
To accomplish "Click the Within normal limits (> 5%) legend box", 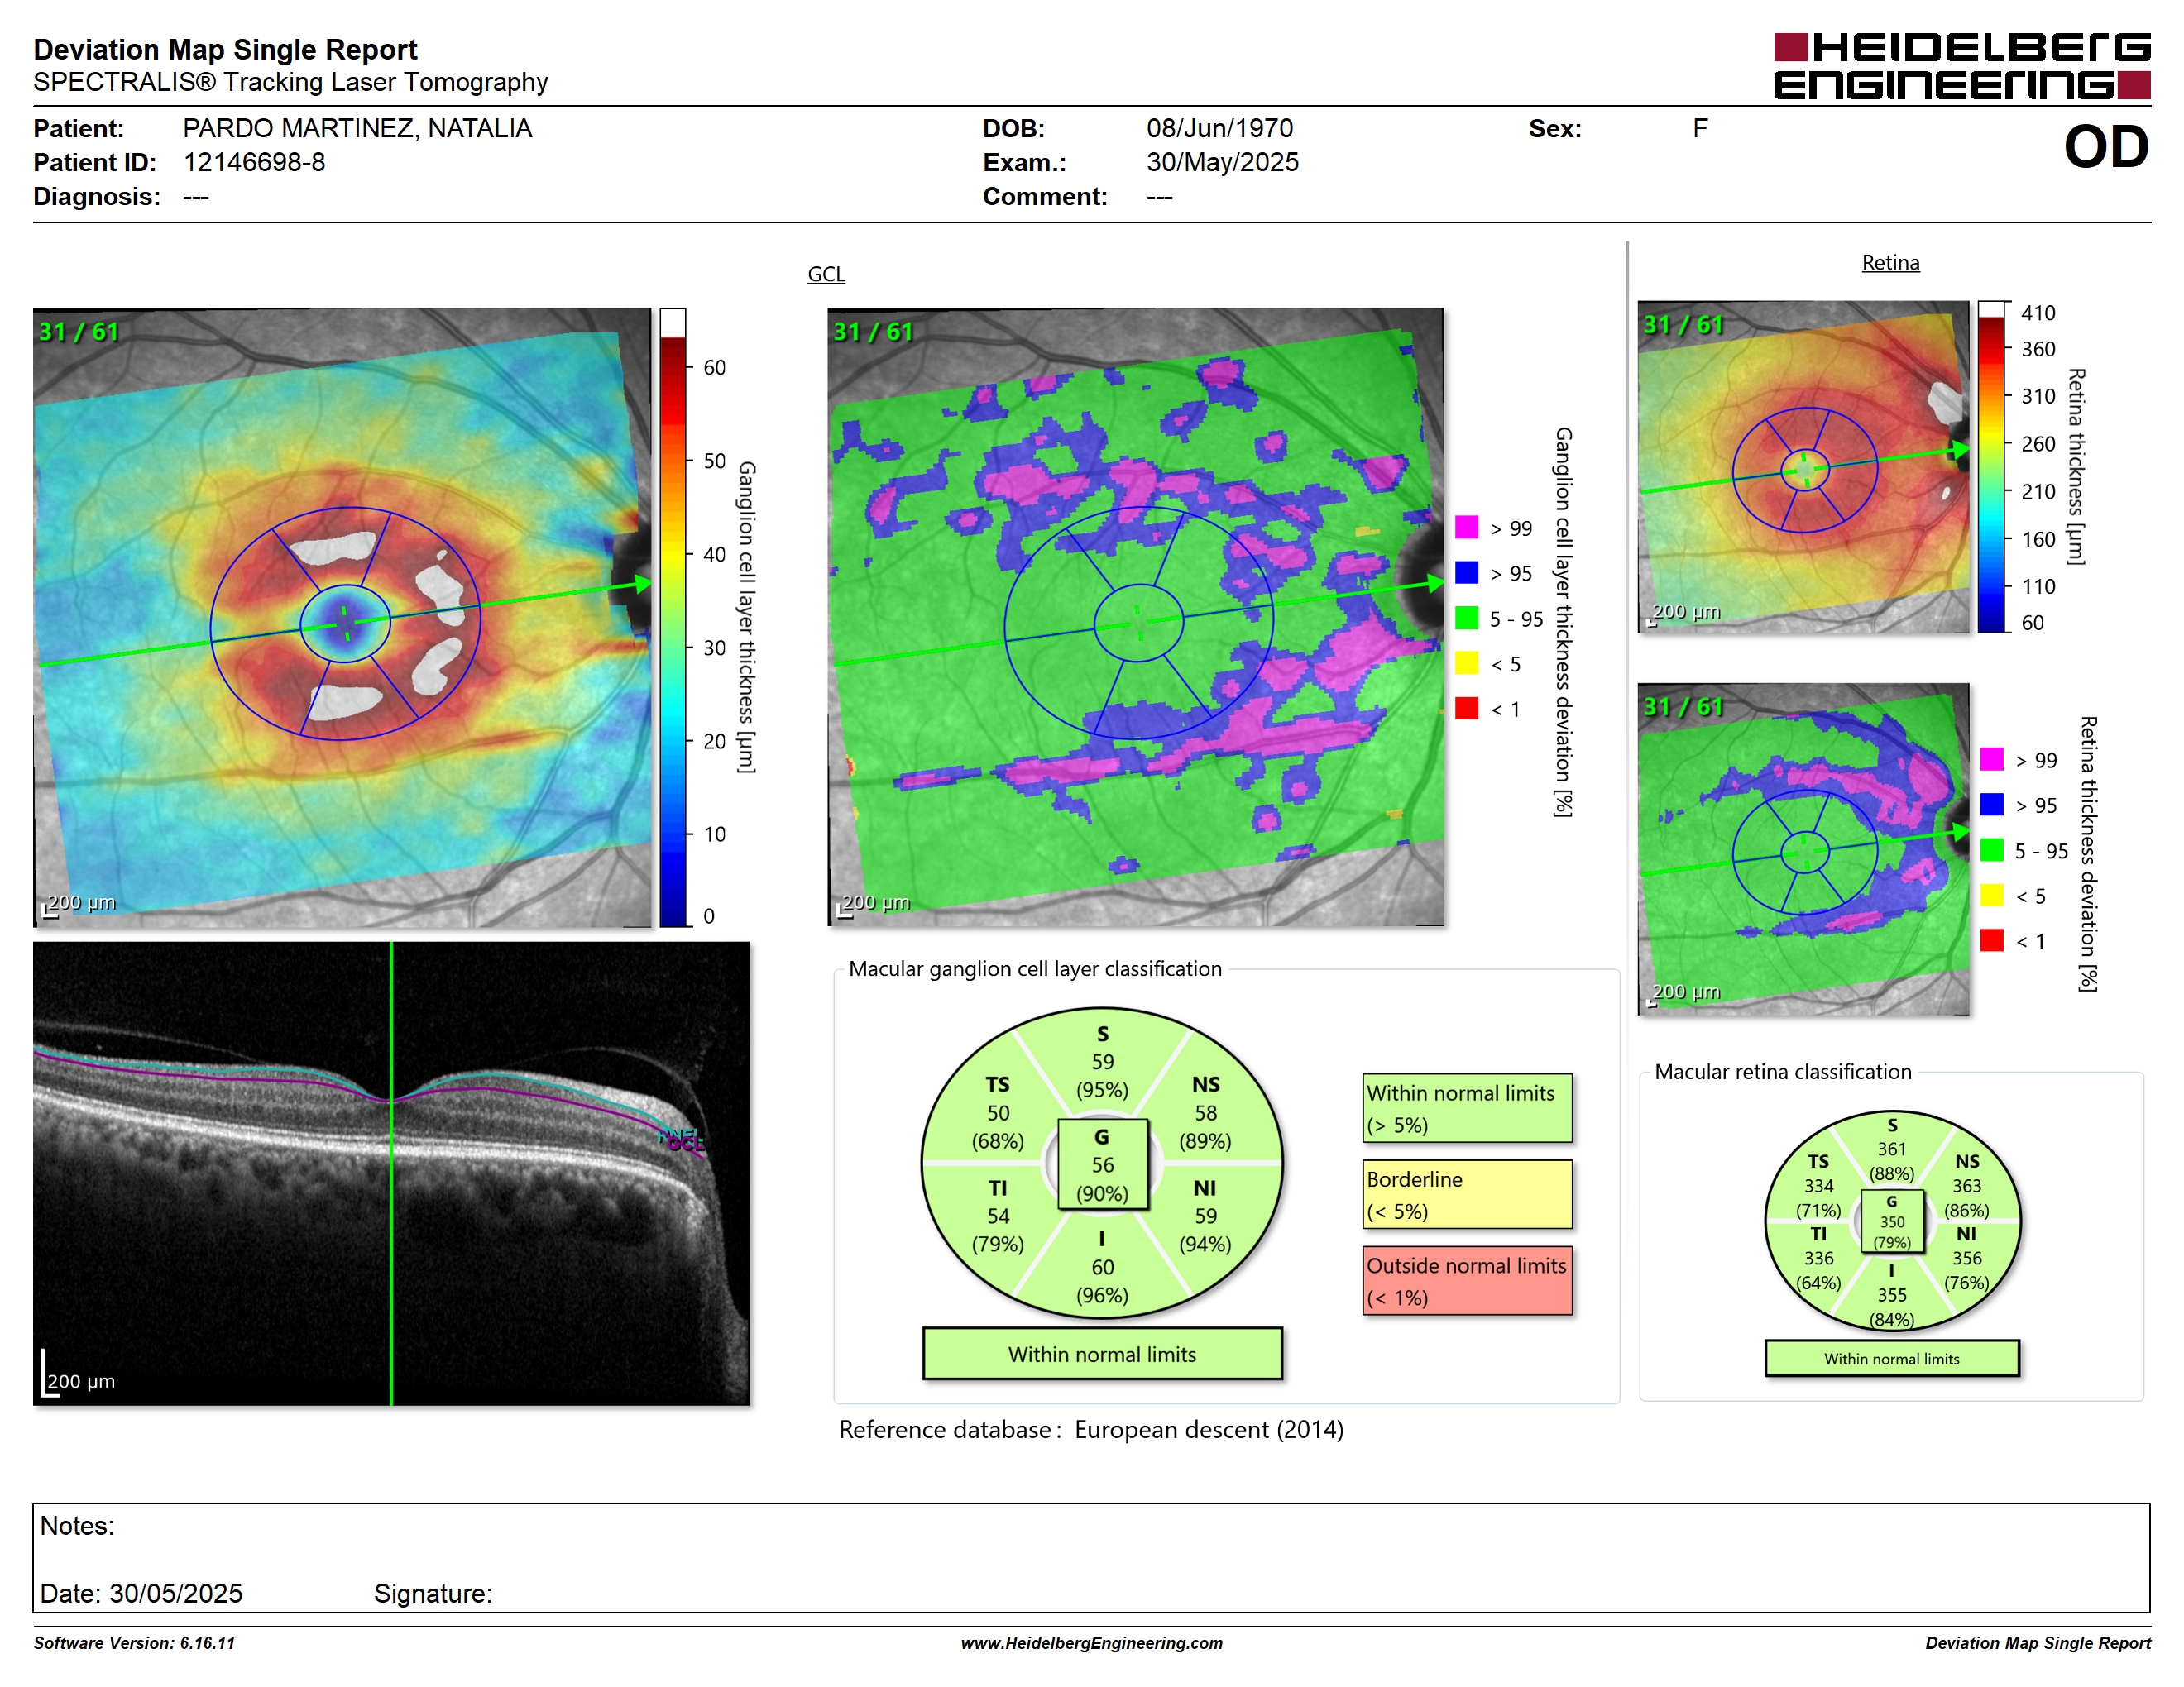I will click(1467, 1108).
